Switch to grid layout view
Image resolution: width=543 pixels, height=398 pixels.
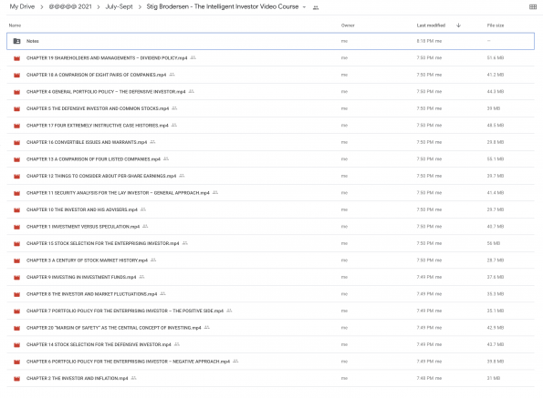click(x=533, y=7)
